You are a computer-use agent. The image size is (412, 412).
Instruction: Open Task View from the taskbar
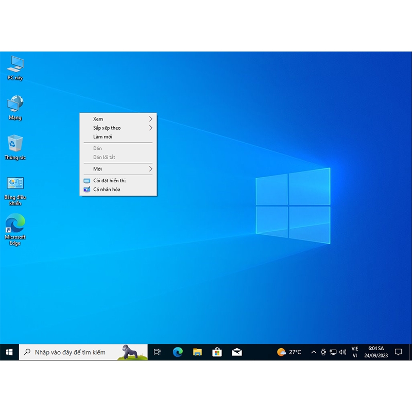click(x=157, y=352)
